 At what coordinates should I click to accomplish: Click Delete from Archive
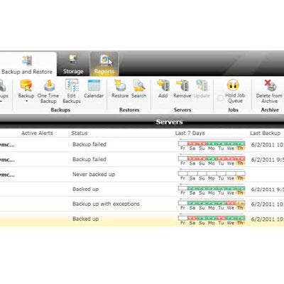click(x=269, y=92)
